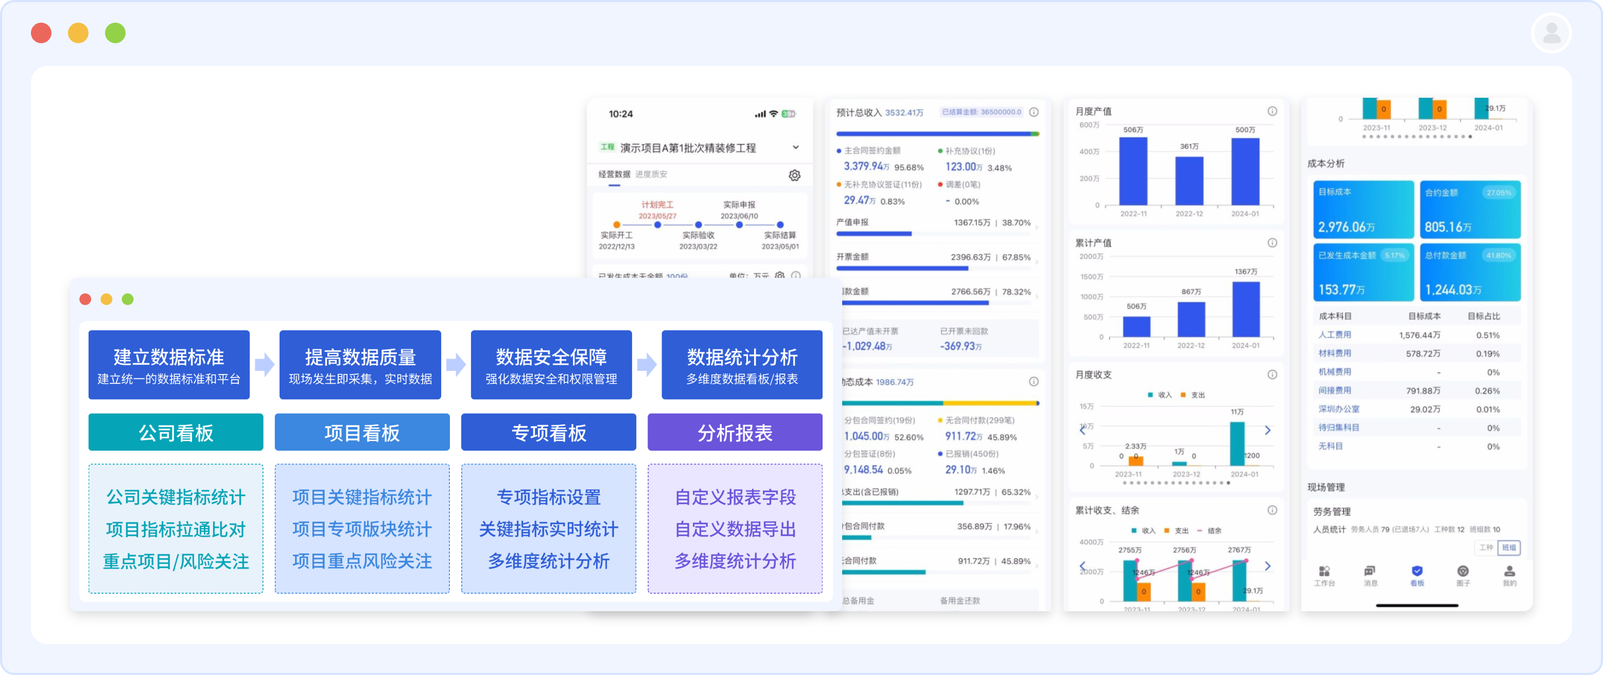Toggle 收入 legend in 累计收支 chart
The image size is (1603, 675).
click(x=1143, y=530)
